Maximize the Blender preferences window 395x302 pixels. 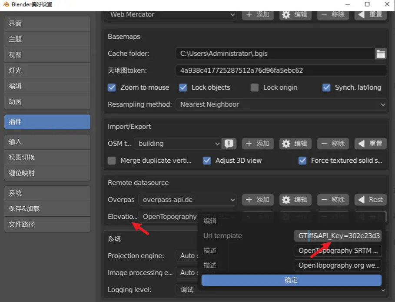click(x=367, y=4)
